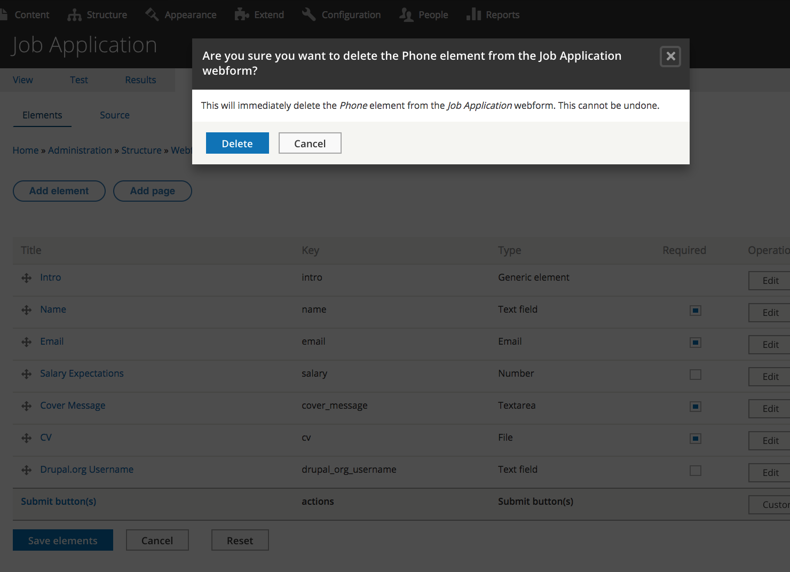790x572 pixels.
Task: Open the Reports admin icon
Action: click(474, 14)
